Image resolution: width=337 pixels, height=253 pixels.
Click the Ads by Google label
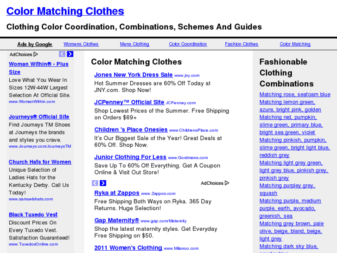[35, 44]
